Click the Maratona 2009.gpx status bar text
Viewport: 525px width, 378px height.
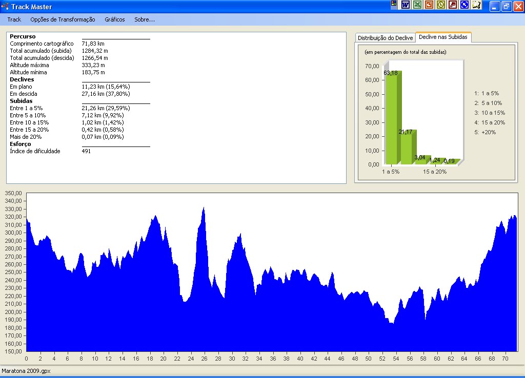[x=26, y=371]
